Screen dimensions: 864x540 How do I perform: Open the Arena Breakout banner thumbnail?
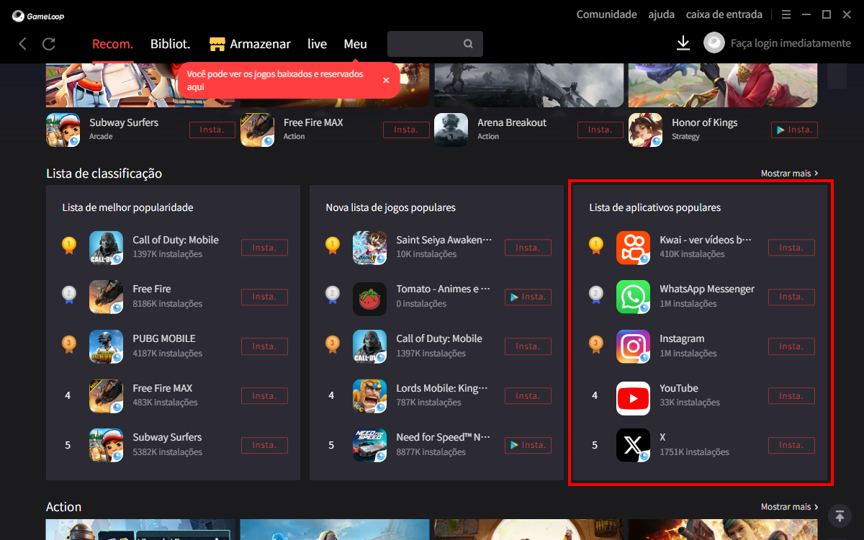coord(528,85)
